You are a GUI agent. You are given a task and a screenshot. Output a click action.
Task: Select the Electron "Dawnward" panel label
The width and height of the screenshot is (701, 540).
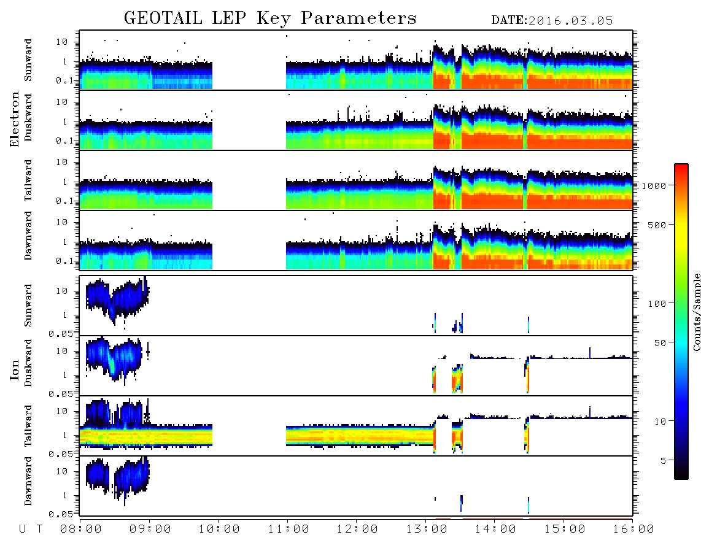[28, 236]
